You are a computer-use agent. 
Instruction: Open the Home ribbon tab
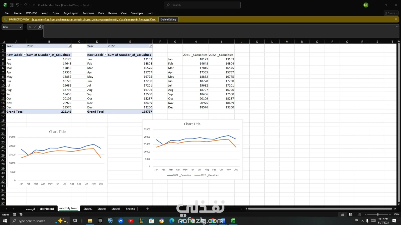coord(18,13)
